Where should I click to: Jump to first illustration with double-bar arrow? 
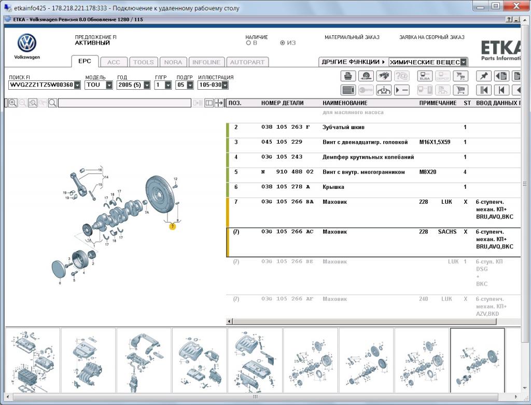484,90
